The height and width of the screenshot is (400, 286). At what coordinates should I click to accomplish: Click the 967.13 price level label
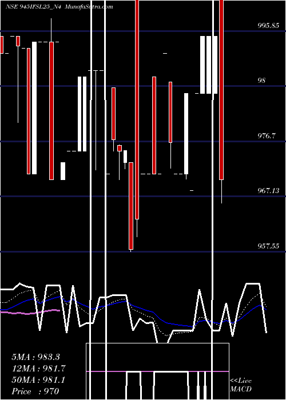tap(268, 190)
